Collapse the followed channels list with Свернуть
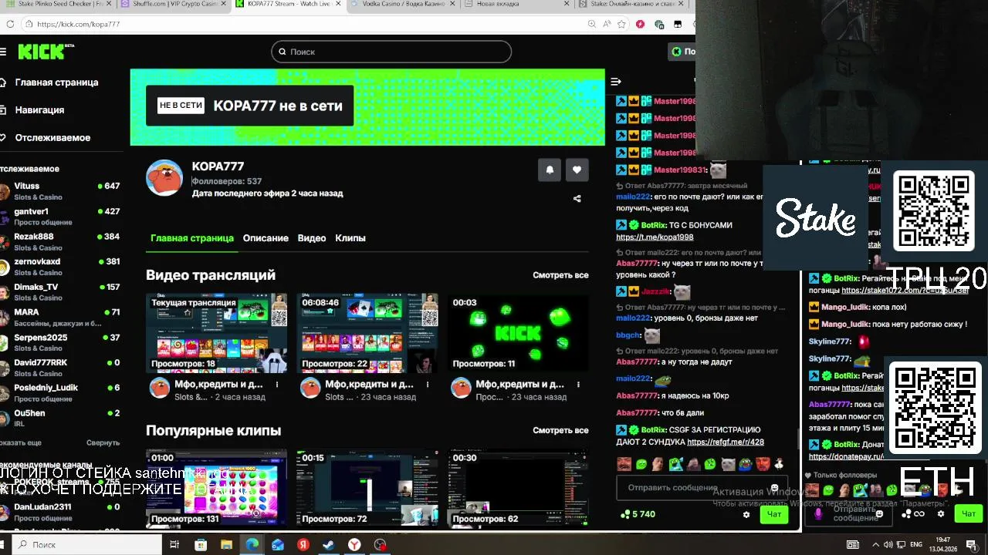988x555 pixels. click(103, 442)
